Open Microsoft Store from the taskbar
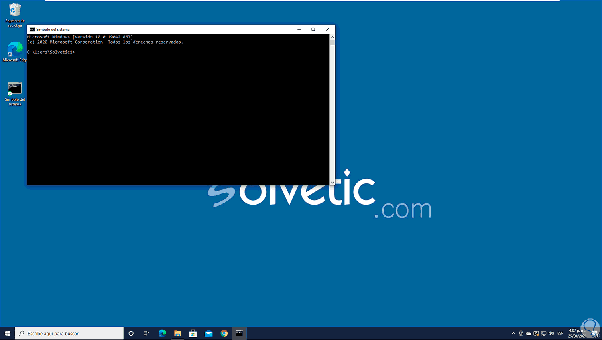The width and height of the screenshot is (602, 340). tap(193, 333)
